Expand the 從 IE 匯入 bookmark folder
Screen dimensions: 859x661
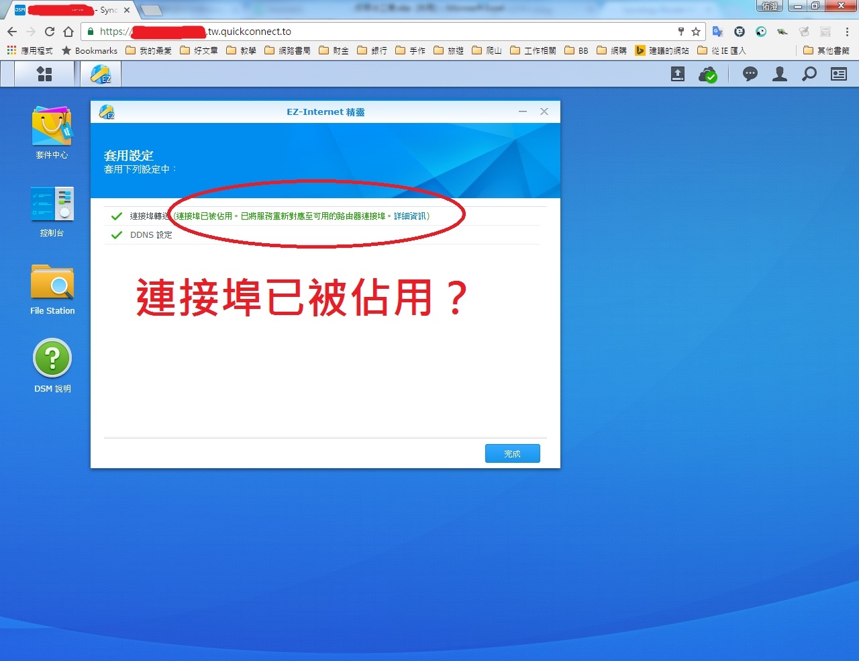pyautogui.click(x=721, y=50)
